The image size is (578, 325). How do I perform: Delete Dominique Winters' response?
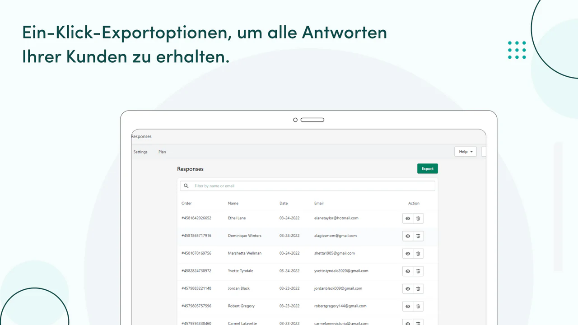coord(418,236)
